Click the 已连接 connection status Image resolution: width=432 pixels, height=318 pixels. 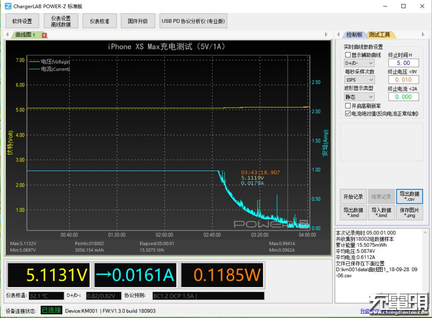51,310
